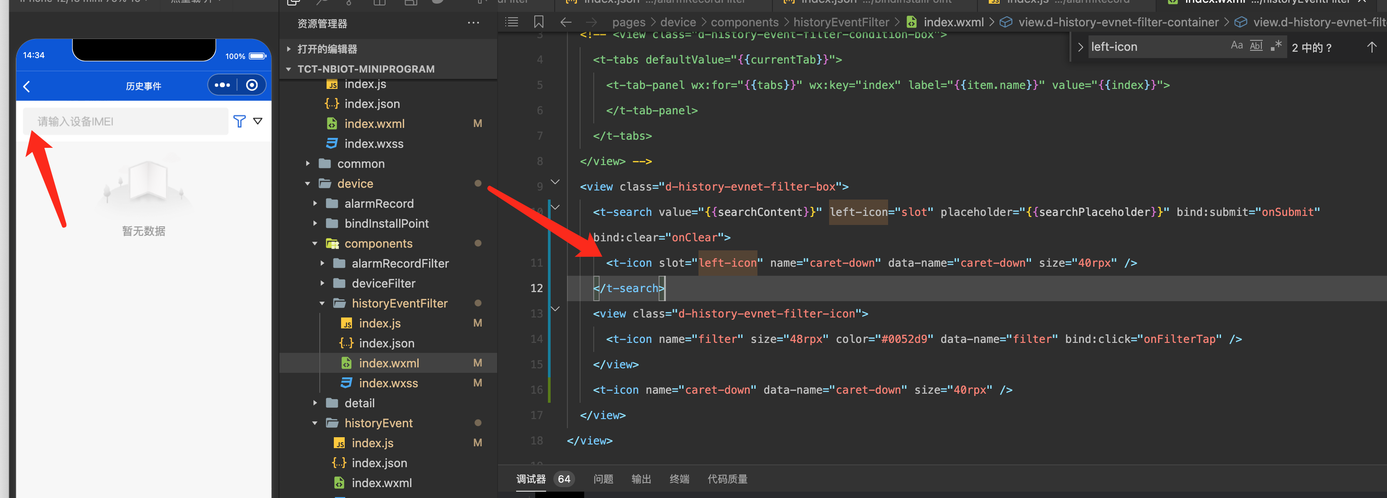Click the historyEventFilter breadcrumb item
1387x498 pixels.
click(840, 22)
